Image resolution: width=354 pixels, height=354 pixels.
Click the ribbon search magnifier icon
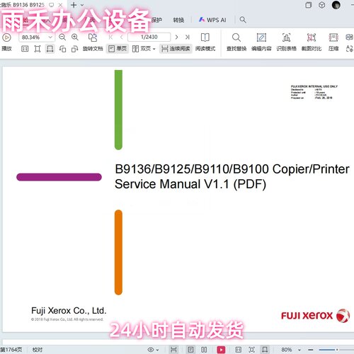pyautogui.click(x=243, y=20)
